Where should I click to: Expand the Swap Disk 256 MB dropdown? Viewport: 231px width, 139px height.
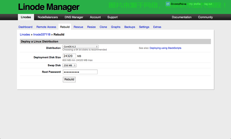tap(69, 65)
